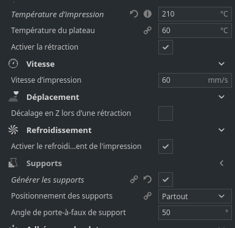The width and height of the screenshot is (235, 228).
Task: Open Positionnement des supports Partout dropdown
Action: coord(195,196)
